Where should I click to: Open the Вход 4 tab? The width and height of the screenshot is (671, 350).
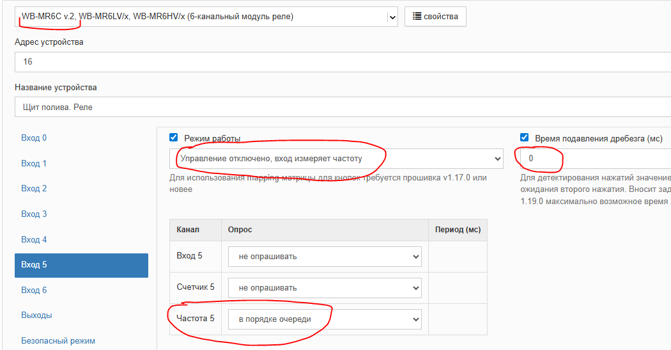pyautogui.click(x=34, y=240)
